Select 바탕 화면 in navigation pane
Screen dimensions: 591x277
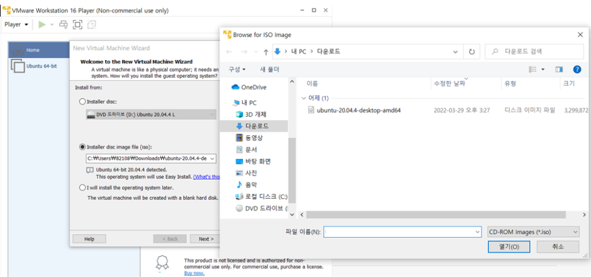tap(253, 161)
